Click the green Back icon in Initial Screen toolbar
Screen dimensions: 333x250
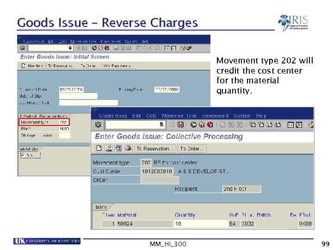tap(94, 48)
